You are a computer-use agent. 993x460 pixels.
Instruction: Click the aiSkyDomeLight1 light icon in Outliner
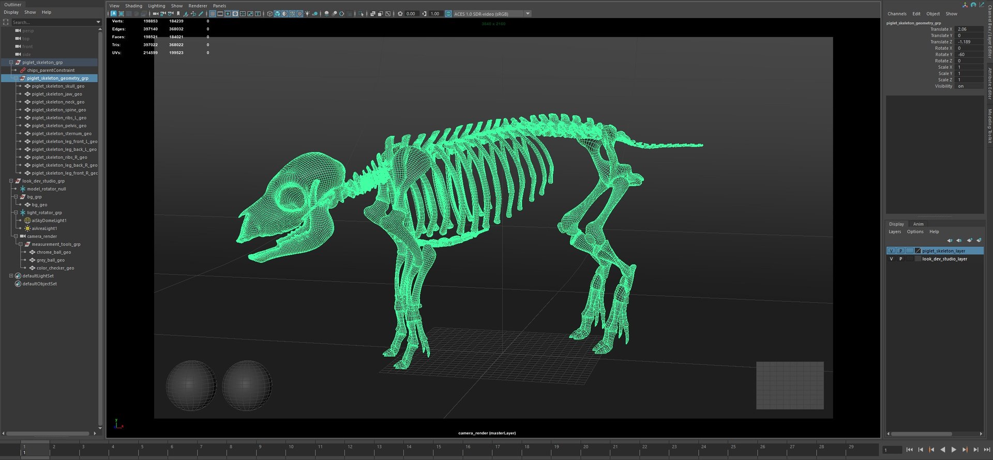(x=27, y=221)
